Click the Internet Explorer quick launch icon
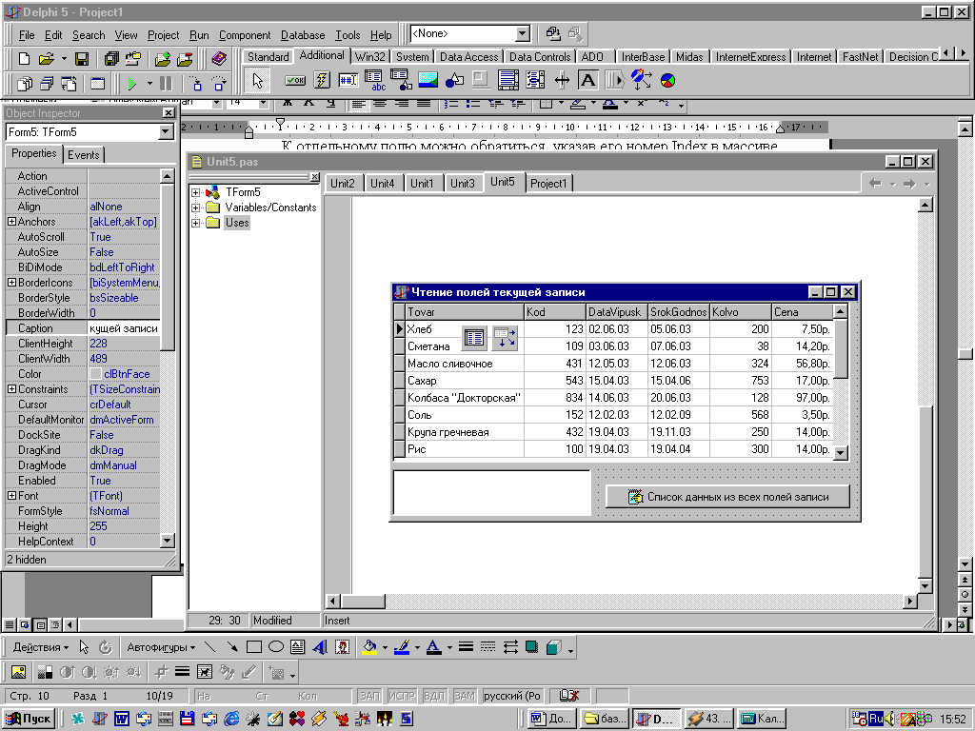This screenshot has width=975, height=731. [231, 719]
